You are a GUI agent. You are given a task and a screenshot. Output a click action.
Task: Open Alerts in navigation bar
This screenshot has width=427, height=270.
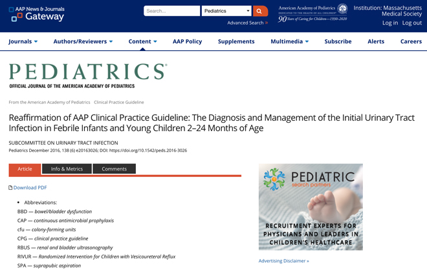376,41
